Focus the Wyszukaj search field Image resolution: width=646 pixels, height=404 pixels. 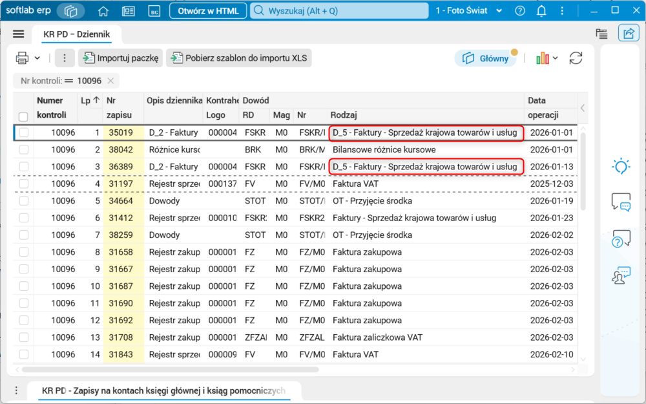pos(339,11)
